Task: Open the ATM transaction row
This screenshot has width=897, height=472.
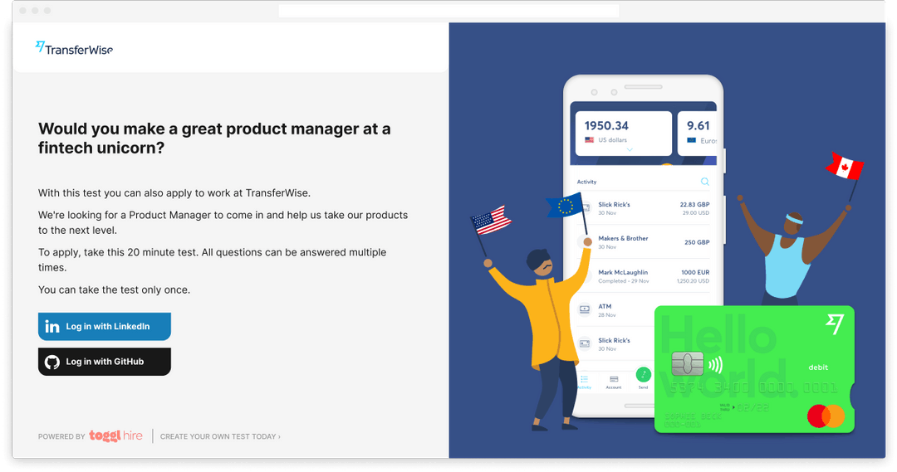Action: click(x=644, y=310)
